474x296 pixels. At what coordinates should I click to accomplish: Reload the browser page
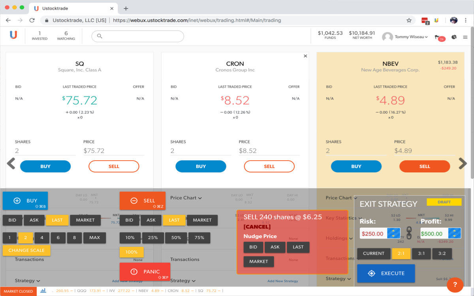(32, 20)
